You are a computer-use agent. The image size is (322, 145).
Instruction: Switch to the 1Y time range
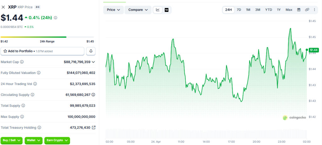(279, 10)
